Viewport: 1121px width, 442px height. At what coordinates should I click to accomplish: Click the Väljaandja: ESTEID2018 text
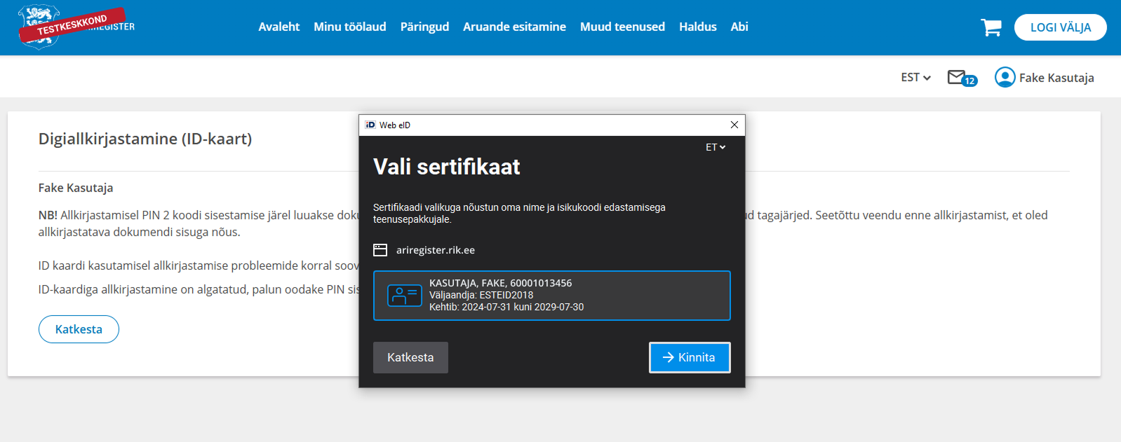481,295
